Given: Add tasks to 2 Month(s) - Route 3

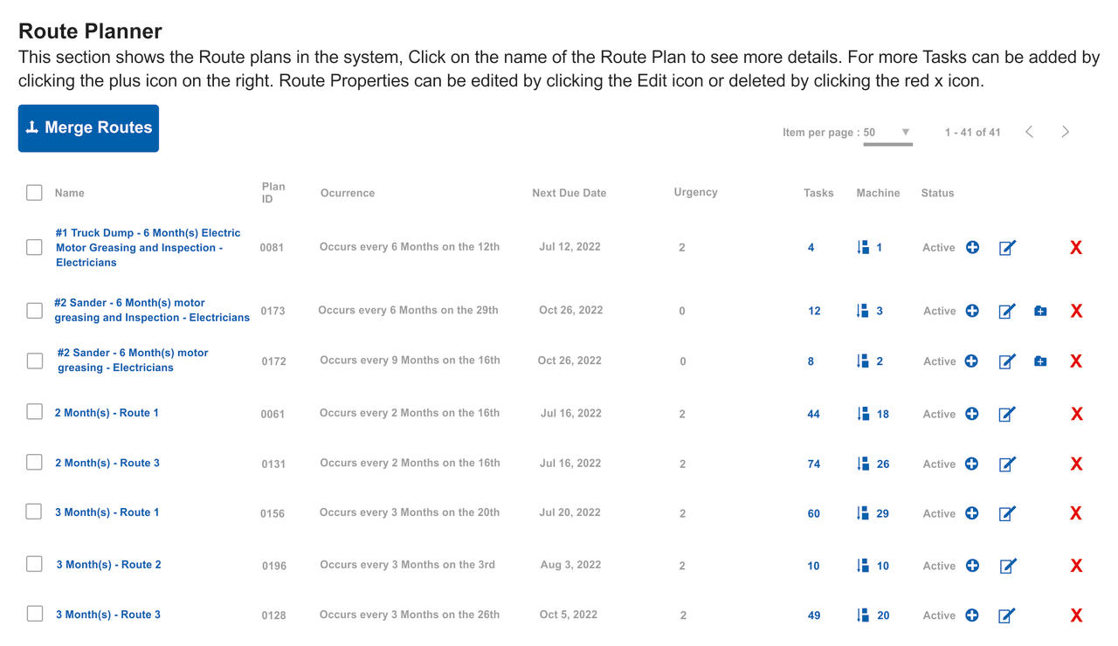Looking at the screenshot, I should [971, 464].
